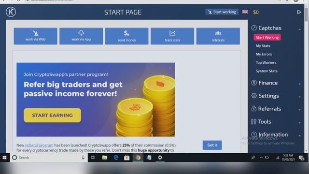
Task: Open the referrals tile
Action: click(218, 36)
